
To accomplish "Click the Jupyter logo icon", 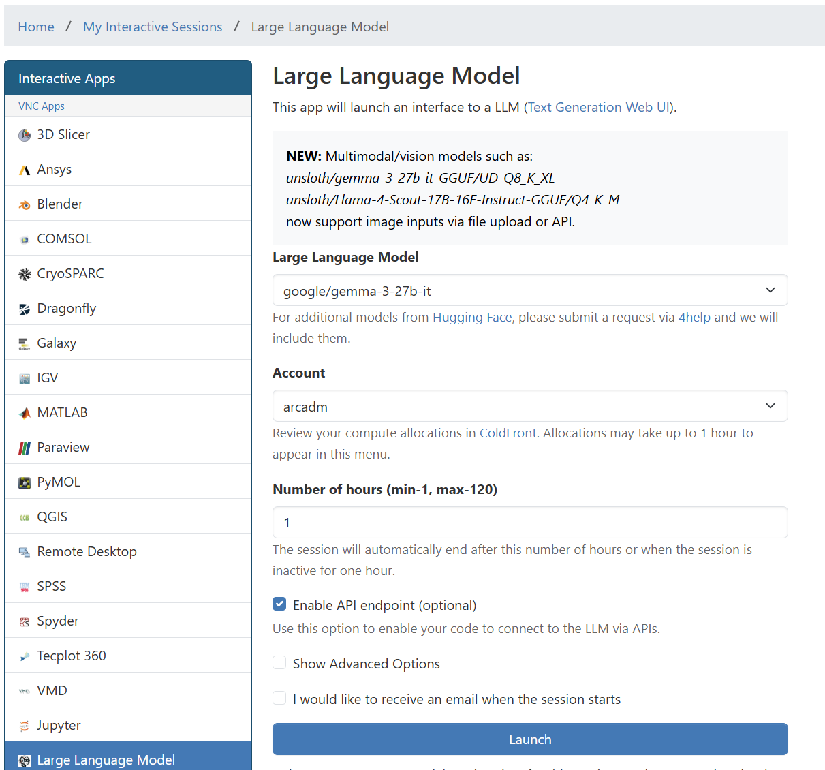I will click(x=25, y=726).
